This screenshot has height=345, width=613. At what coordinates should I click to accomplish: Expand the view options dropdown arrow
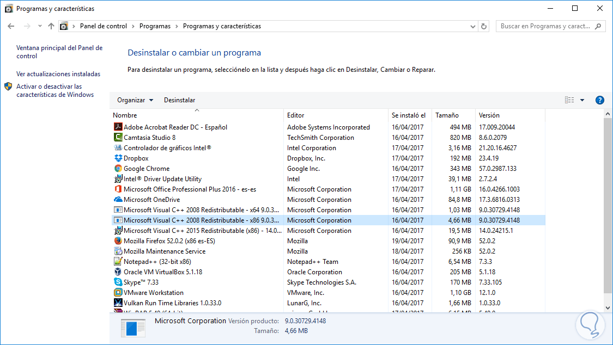click(582, 100)
